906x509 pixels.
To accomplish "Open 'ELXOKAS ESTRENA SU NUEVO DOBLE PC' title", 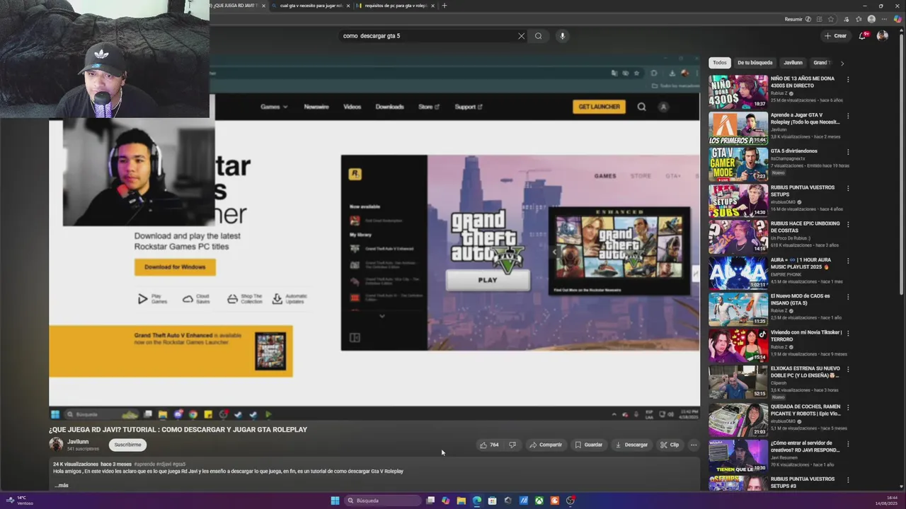I will (x=805, y=372).
